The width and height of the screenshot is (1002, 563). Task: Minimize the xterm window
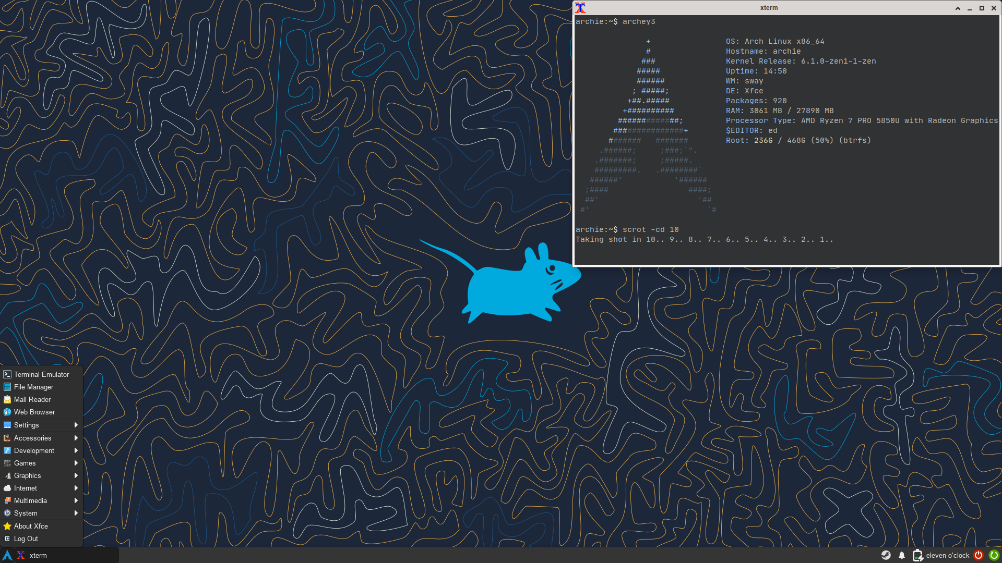970,8
